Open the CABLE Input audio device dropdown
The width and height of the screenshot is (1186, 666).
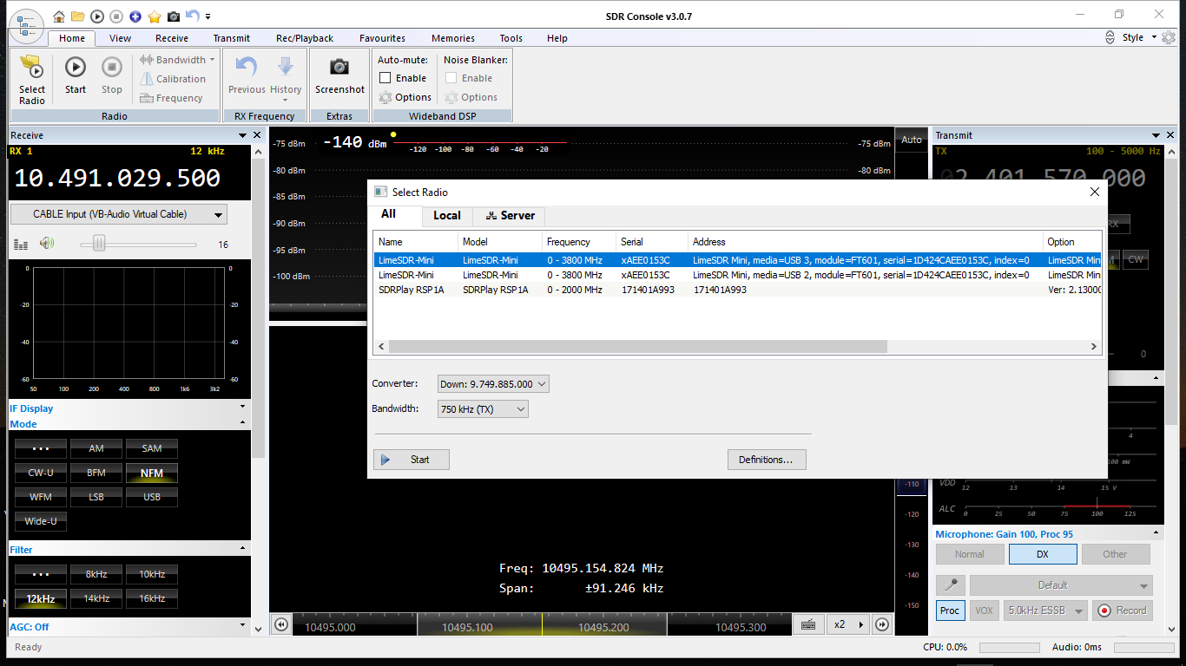tap(119, 214)
